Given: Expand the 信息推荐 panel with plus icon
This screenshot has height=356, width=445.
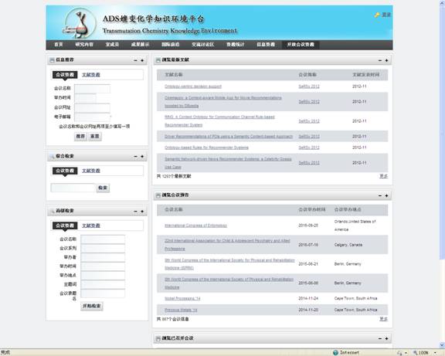Looking at the screenshot, I should [142, 60].
